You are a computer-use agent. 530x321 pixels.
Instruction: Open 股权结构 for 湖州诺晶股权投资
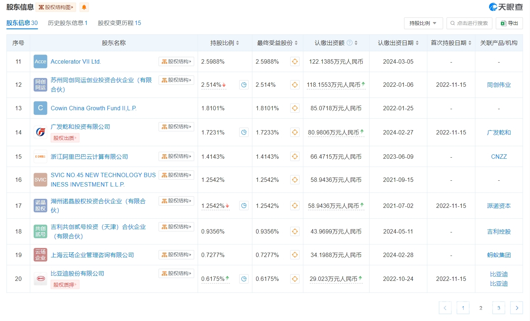pos(176,201)
